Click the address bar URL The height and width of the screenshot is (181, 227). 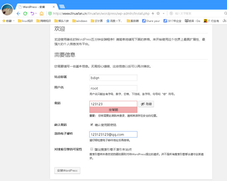101,14
